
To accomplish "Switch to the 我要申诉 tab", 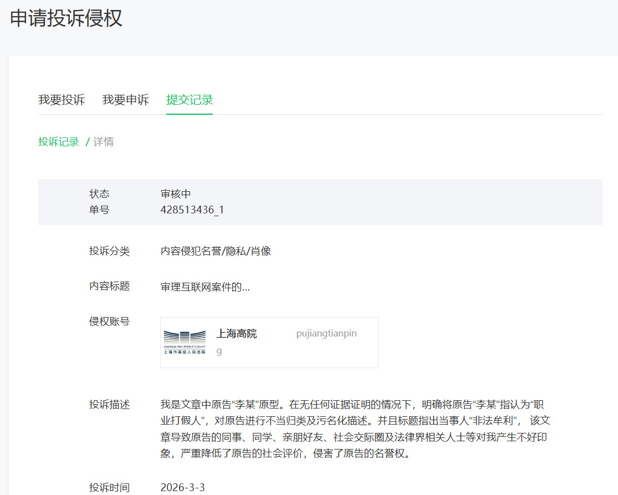I will (x=125, y=100).
